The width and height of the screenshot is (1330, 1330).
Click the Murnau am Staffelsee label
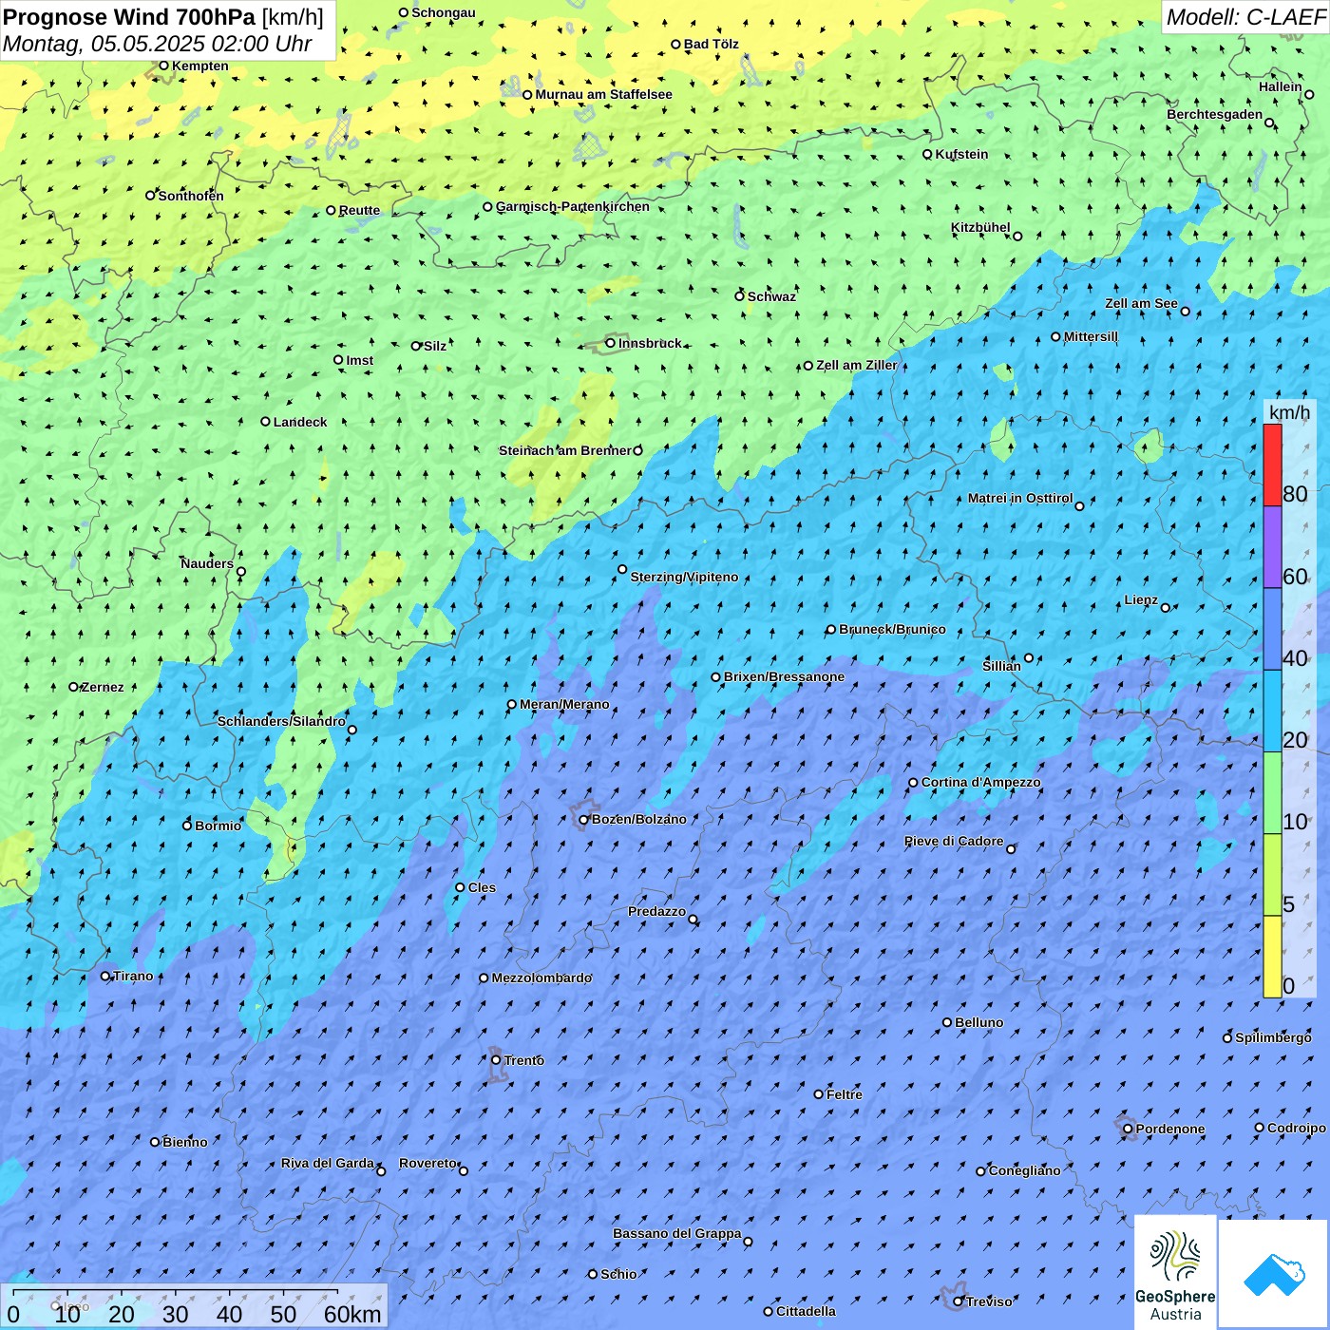603,94
